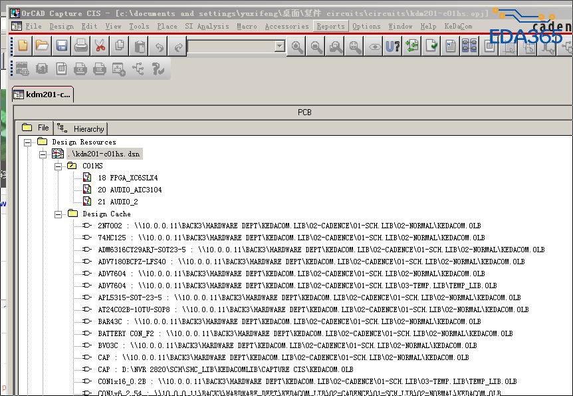Open the SI Analysis menu

pos(207,27)
